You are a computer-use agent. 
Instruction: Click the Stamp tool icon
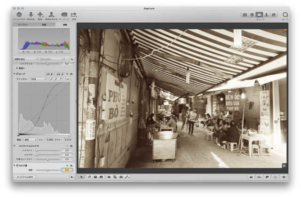pyautogui.click(x=101, y=177)
